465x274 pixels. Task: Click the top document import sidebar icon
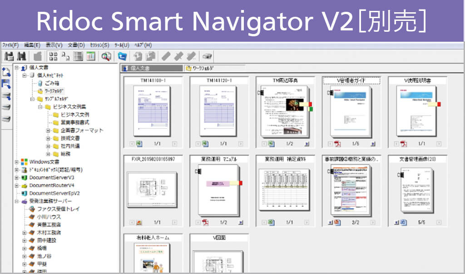tap(6, 72)
